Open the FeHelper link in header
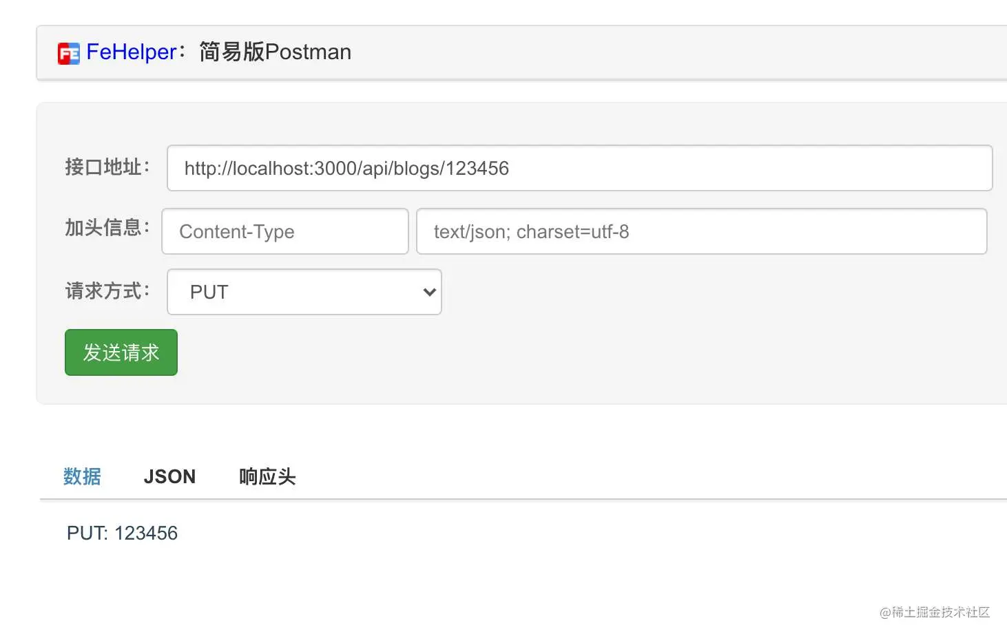This screenshot has height=636, width=1007. 131,52
